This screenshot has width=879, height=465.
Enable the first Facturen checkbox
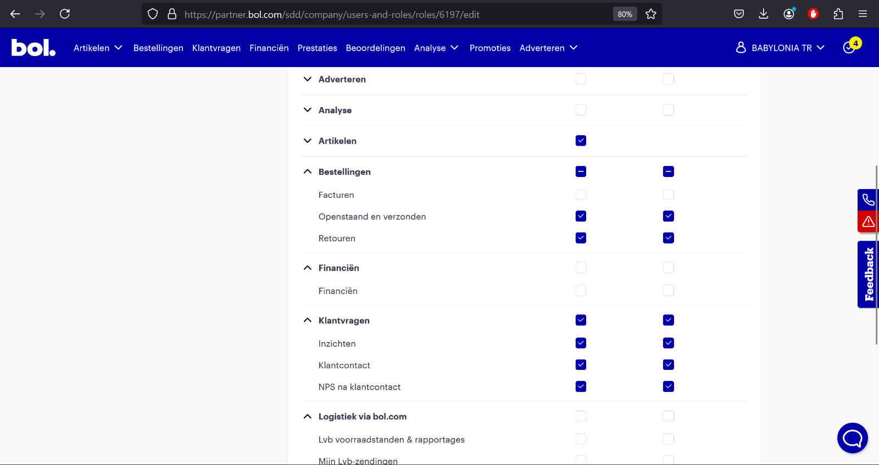coord(581,195)
